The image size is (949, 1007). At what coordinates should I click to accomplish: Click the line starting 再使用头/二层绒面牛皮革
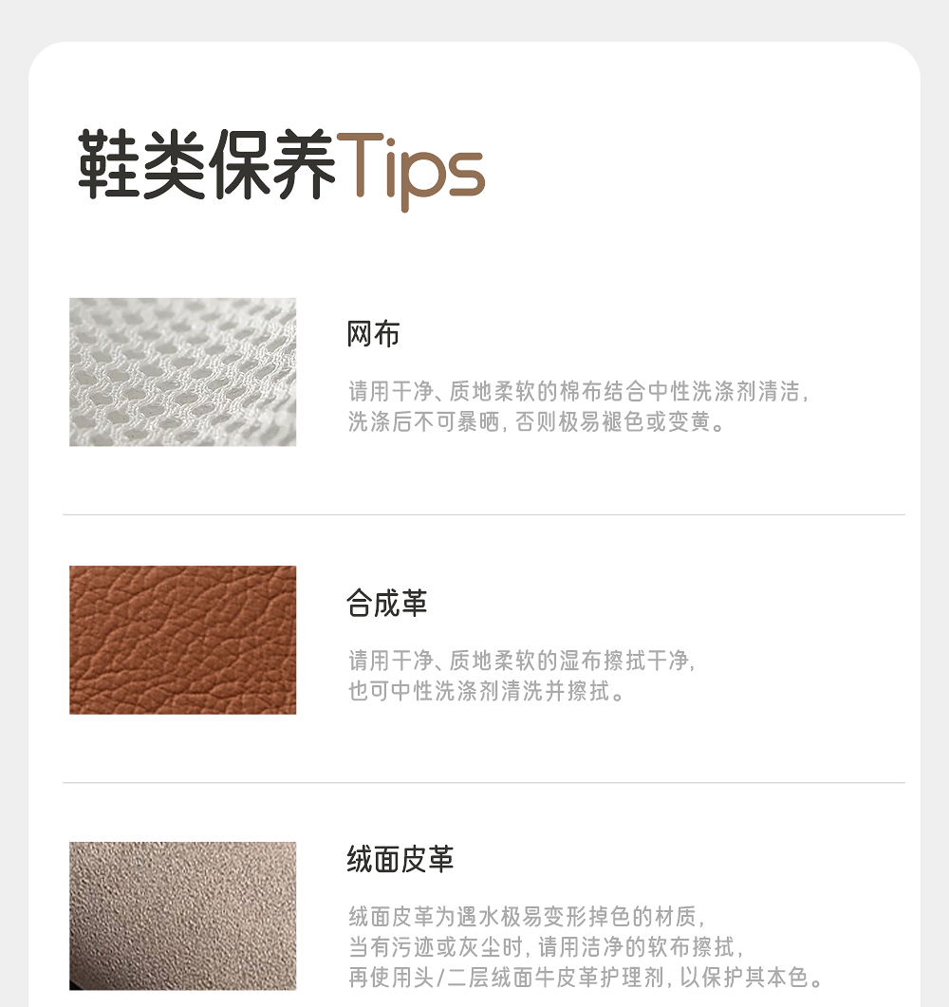coord(586,978)
